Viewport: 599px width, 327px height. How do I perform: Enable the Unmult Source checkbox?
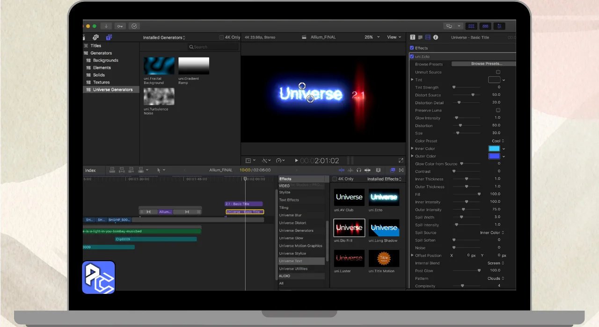498,72
